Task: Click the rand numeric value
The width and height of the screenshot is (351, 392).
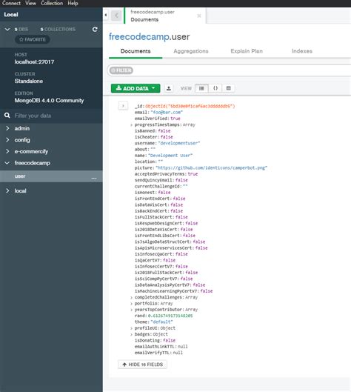Action: (170, 316)
